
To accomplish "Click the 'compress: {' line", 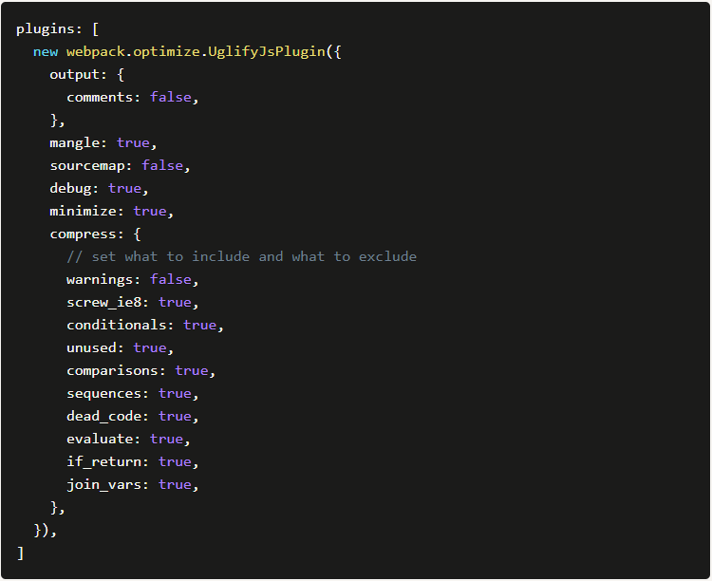I will point(95,234).
